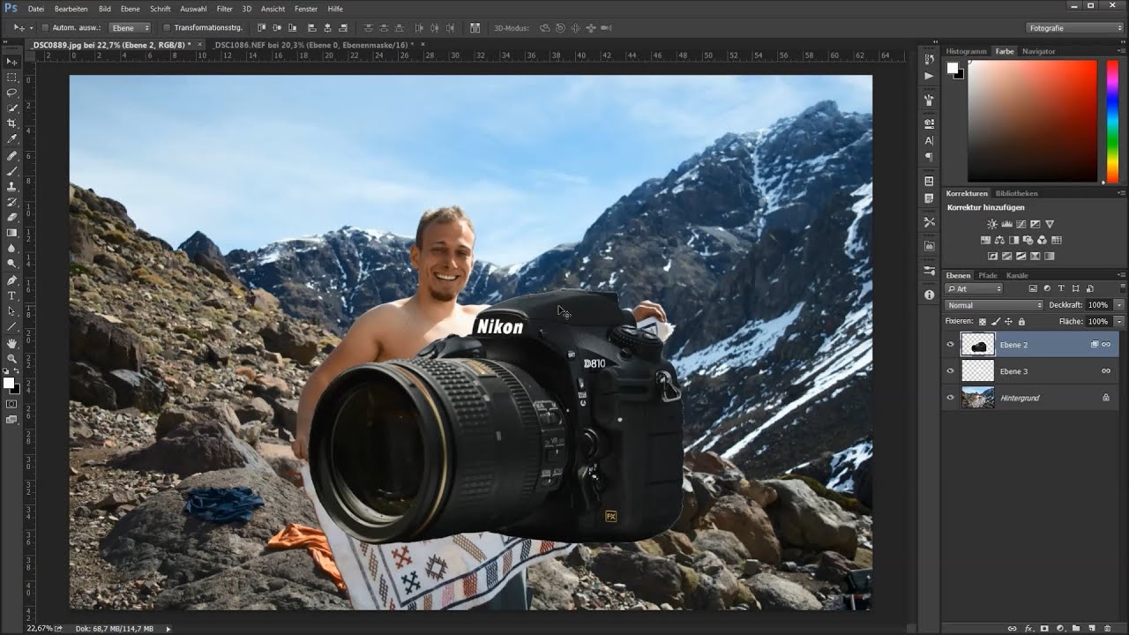Open the Farbe panel options menu
The image size is (1129, 635).
[x=1120, y=51]
